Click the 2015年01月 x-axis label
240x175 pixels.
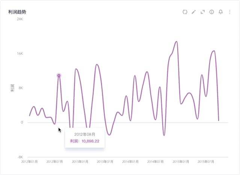click(x=181, y=161)
